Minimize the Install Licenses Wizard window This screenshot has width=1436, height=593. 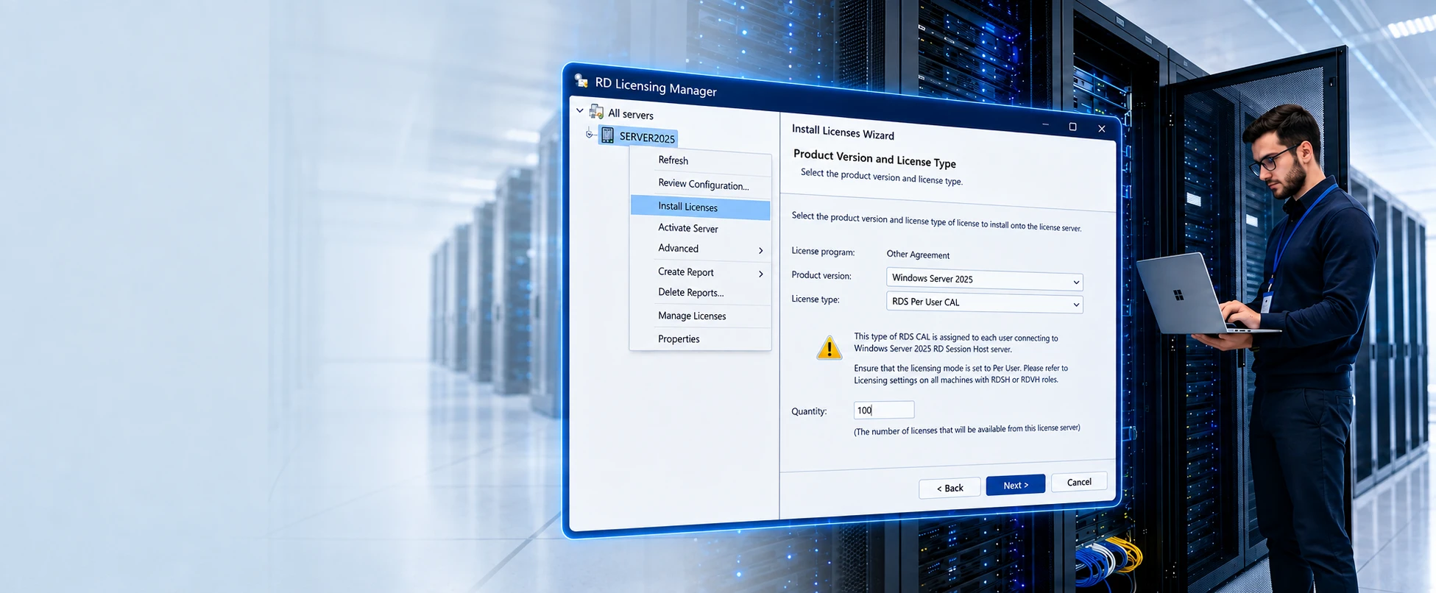1045,125
